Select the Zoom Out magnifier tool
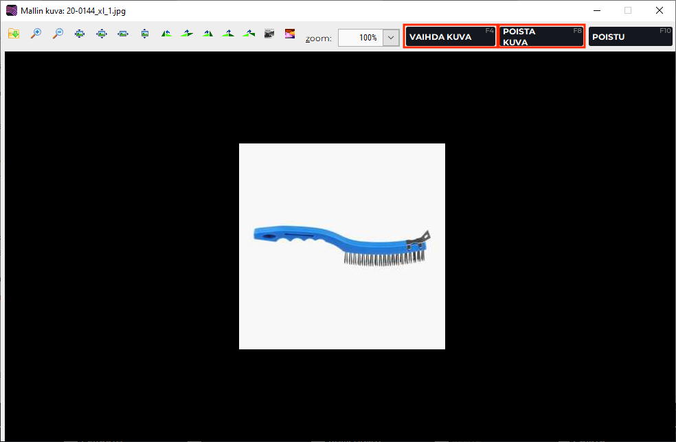The height and width of the screenshot is (442, 676). coord(58,33)
